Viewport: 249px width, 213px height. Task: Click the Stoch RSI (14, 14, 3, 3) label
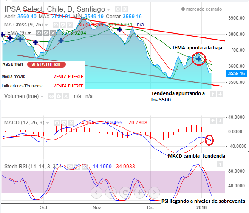(x=31, y=167)
